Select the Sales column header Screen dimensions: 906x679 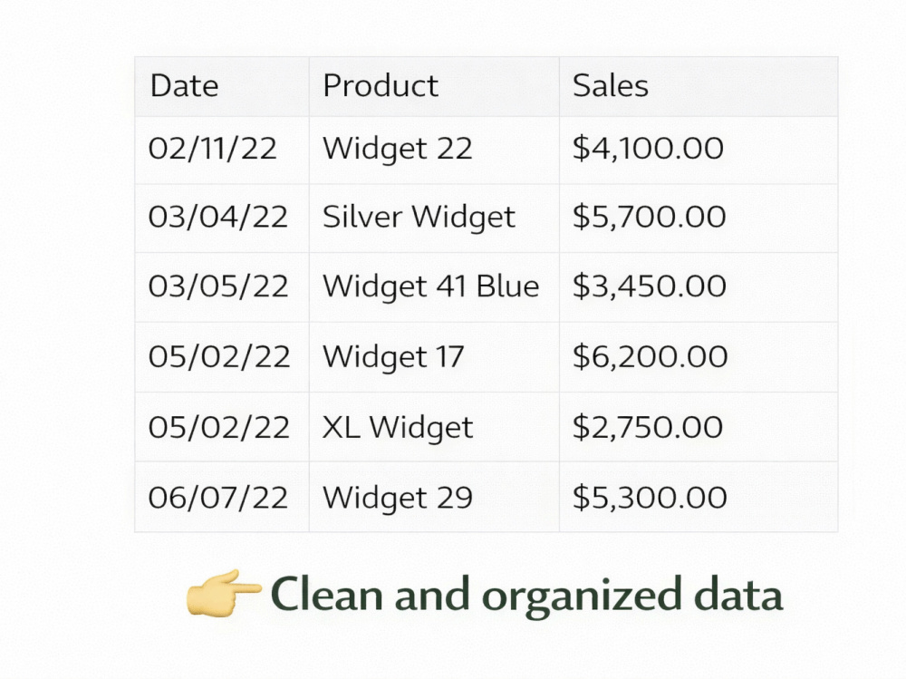click(x=699, y=87)
